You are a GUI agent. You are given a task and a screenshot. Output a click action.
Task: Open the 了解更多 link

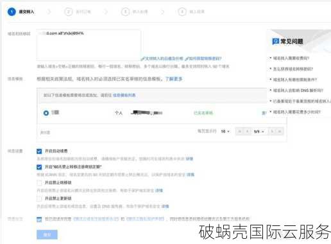pyautogui.click(x=174, y=79)
